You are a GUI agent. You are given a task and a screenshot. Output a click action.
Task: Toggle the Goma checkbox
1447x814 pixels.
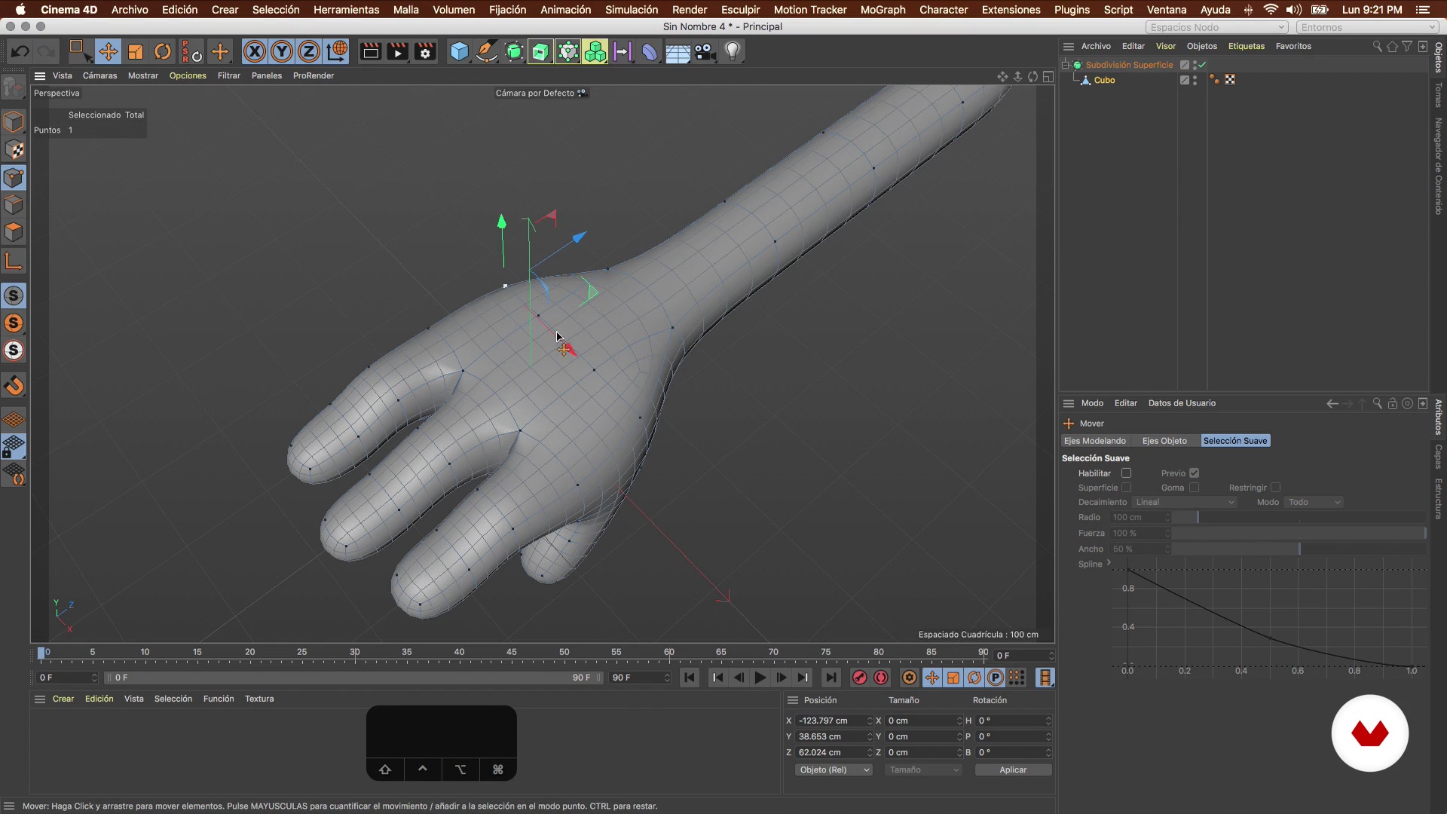pyautogui.click(x=1194, y=488)
